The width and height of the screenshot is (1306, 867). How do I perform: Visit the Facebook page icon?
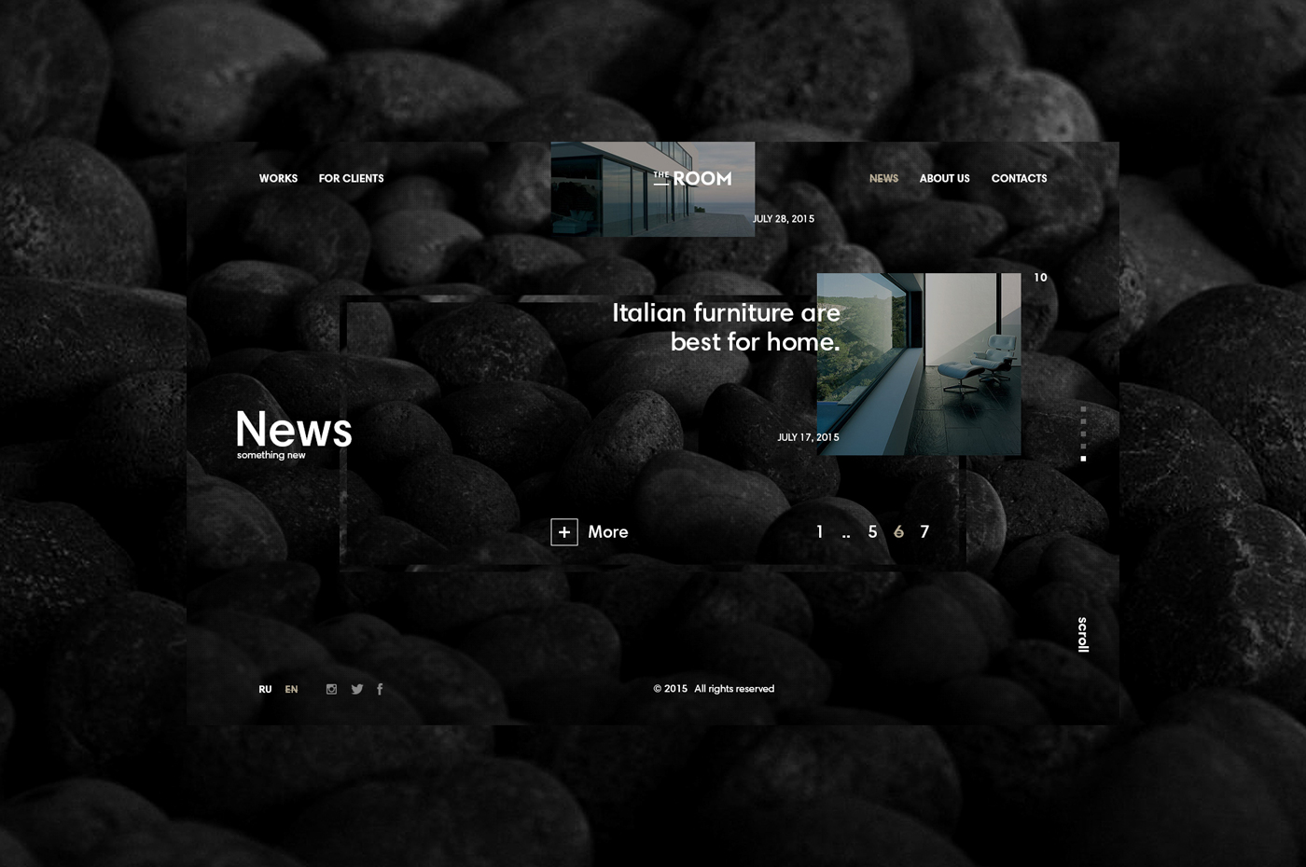(x=380, y=689)
